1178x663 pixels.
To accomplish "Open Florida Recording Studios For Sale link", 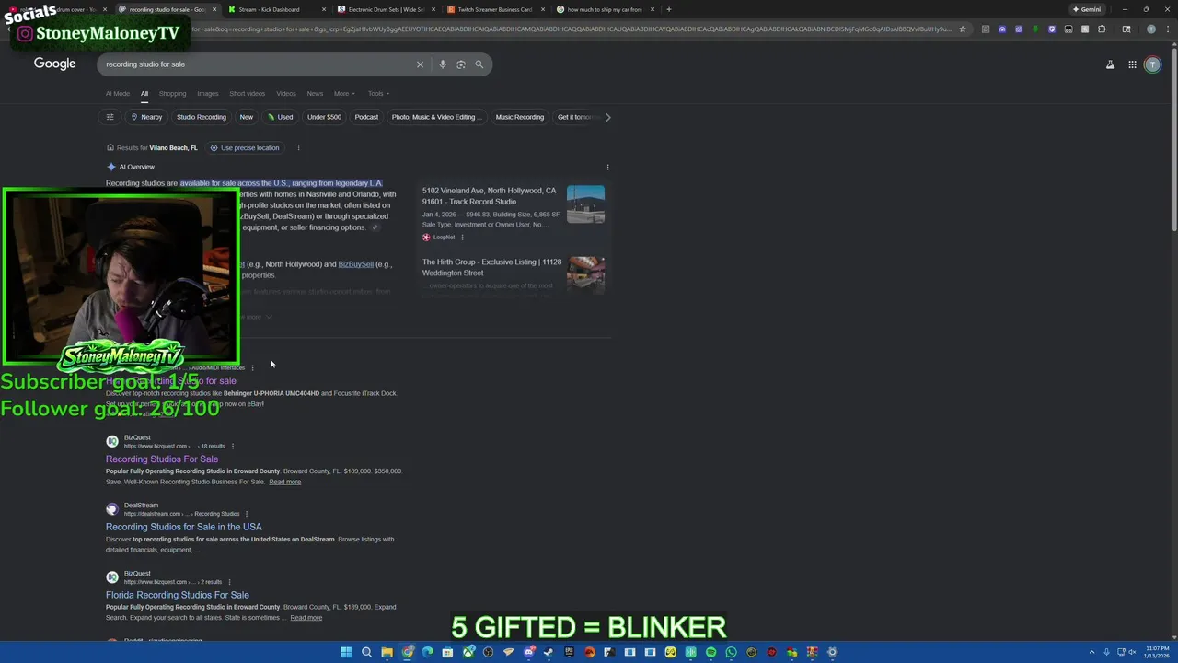I will pos(178,595).
